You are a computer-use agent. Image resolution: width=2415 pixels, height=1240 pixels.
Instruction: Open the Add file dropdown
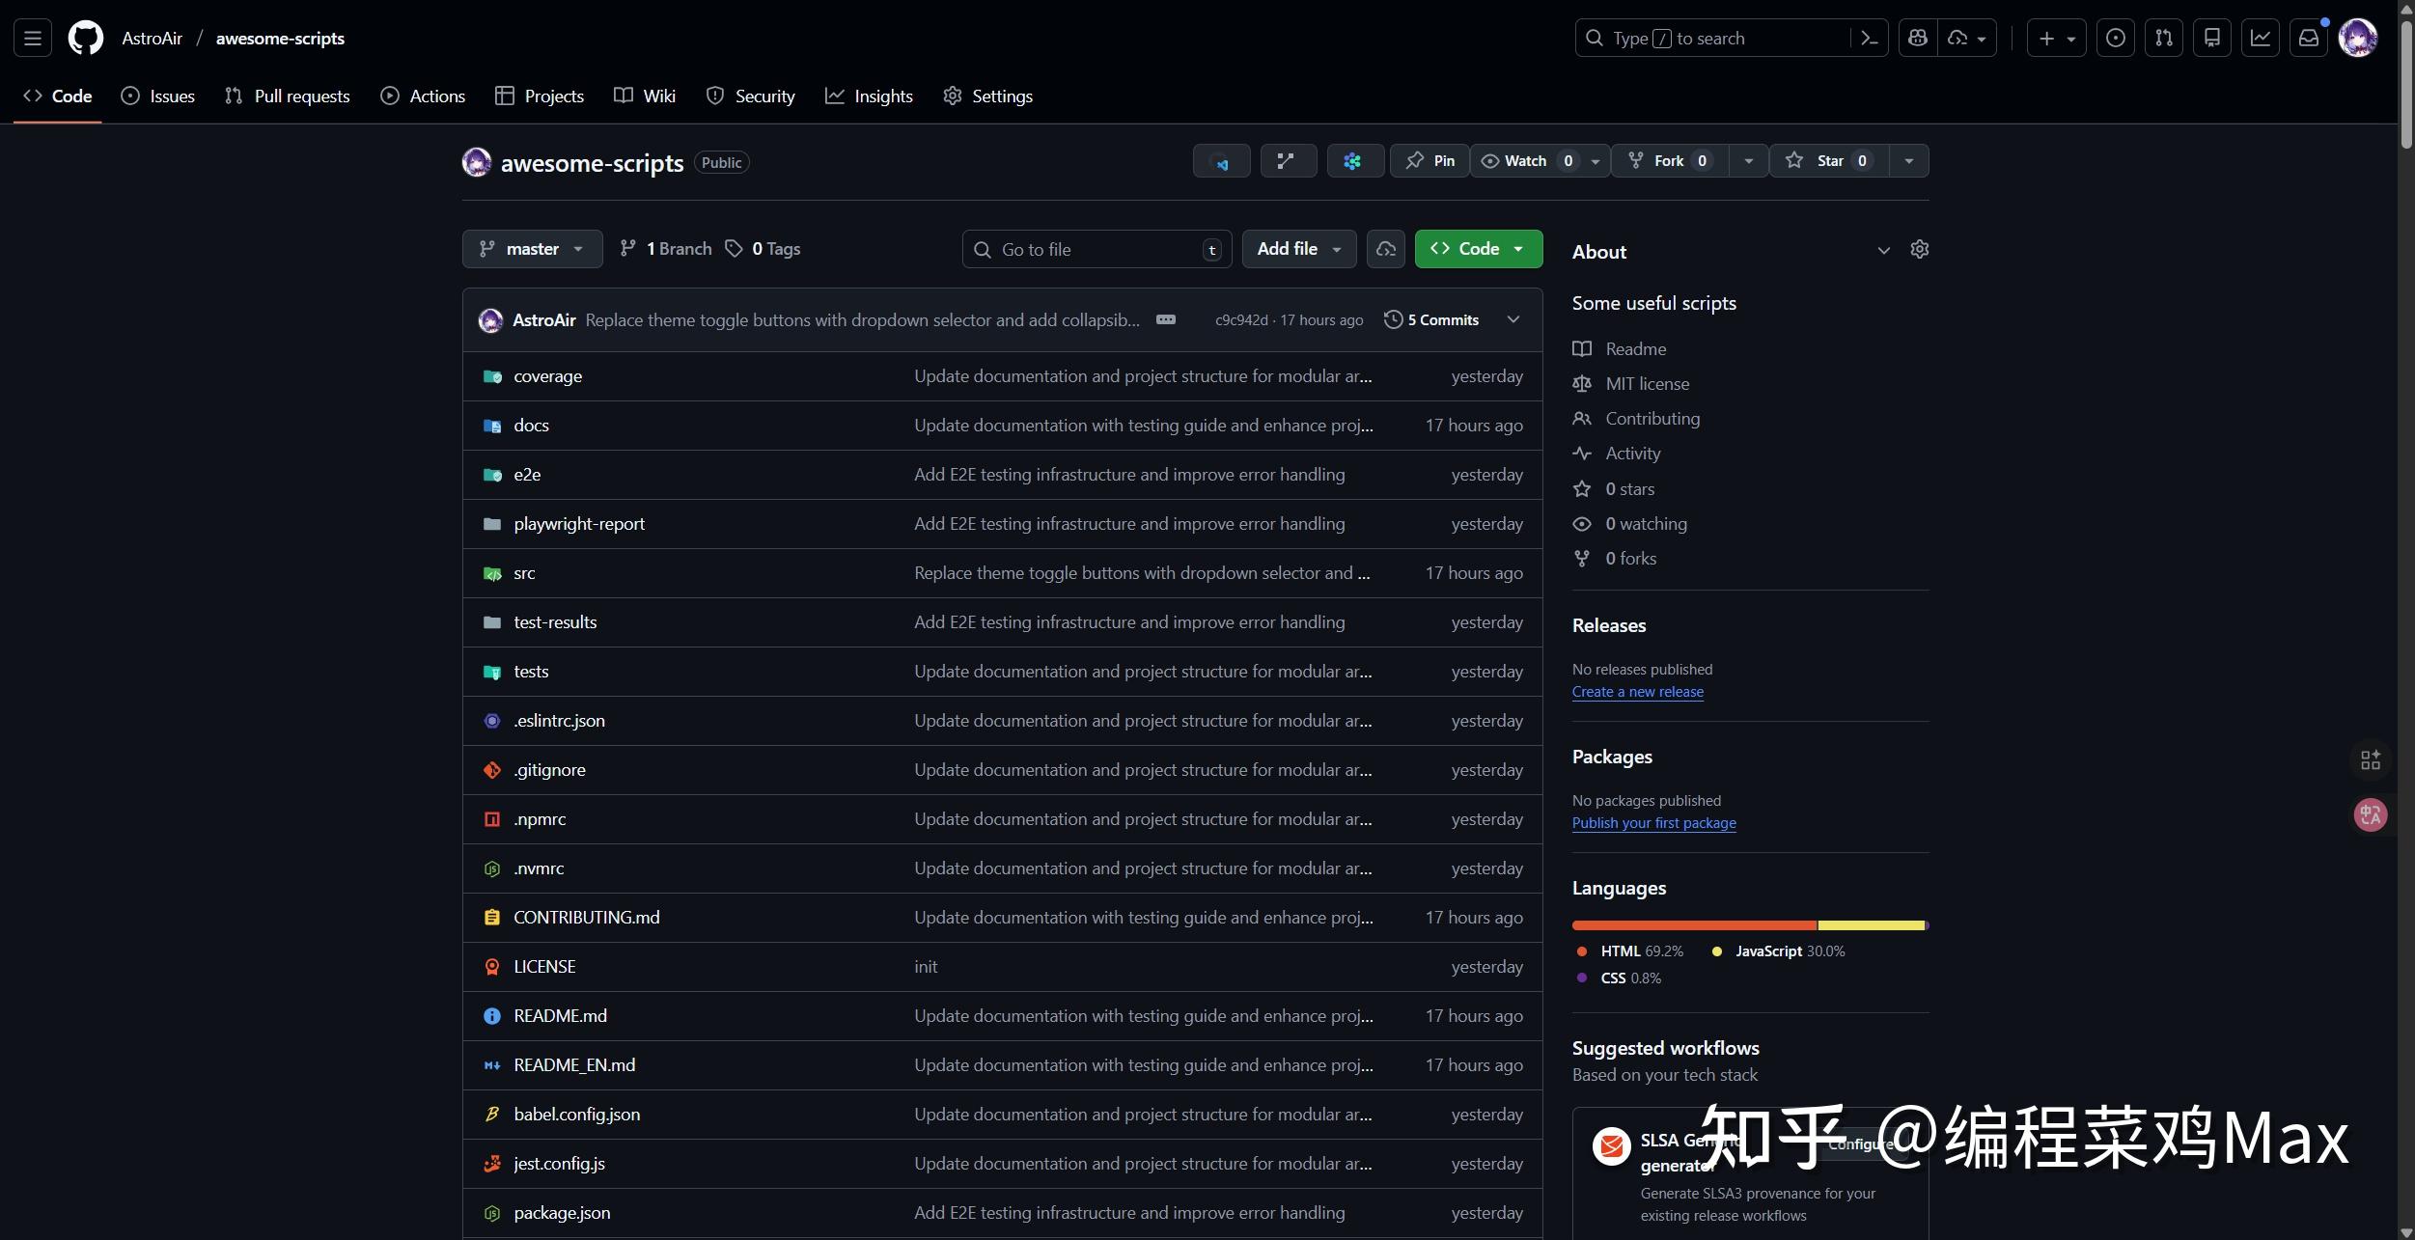[x=1298, y=248]
